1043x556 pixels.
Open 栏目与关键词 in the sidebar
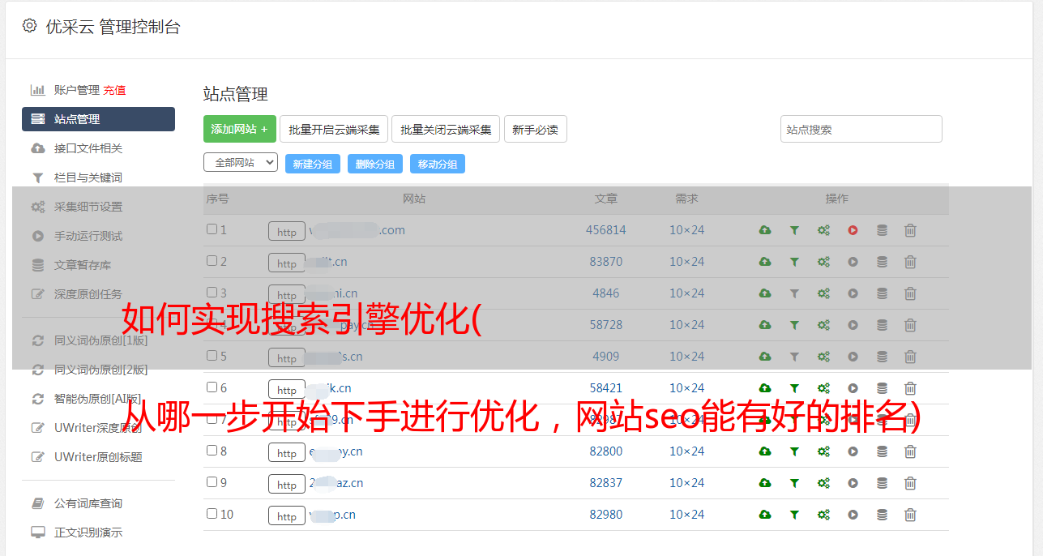point(88,177)
